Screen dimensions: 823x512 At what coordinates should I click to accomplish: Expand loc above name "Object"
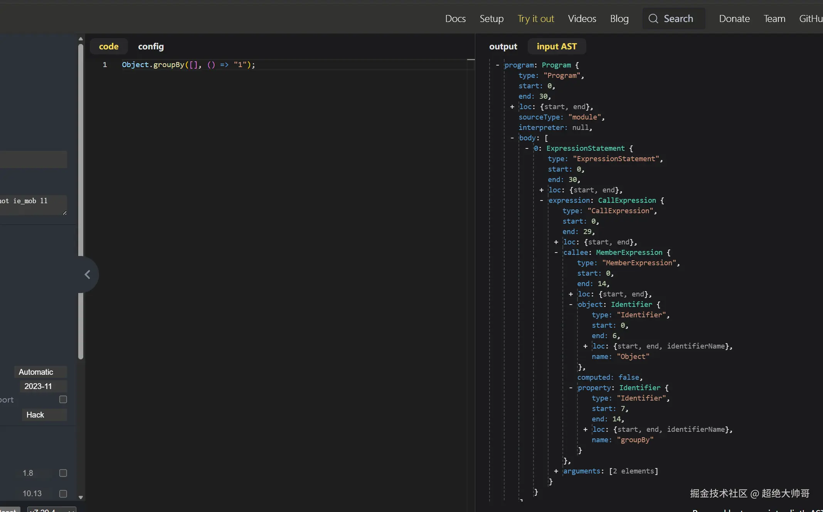pyautogui.click(x=585, y=346)
